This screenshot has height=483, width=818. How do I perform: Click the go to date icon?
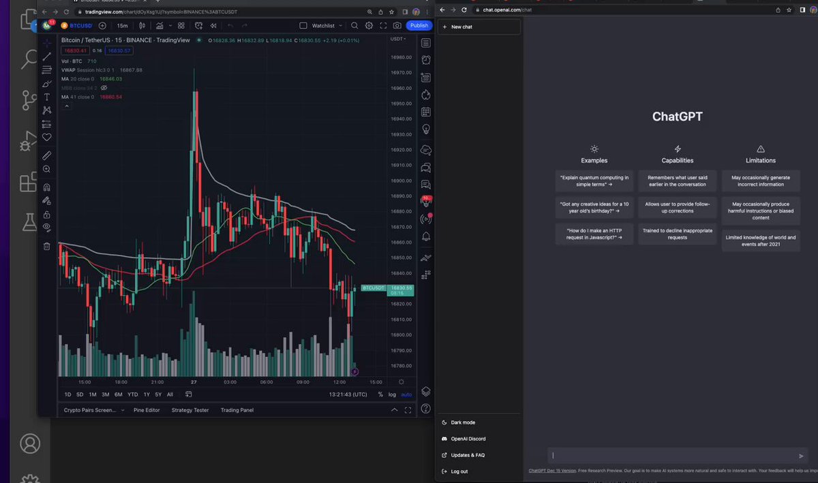click(x=188, y=394)
